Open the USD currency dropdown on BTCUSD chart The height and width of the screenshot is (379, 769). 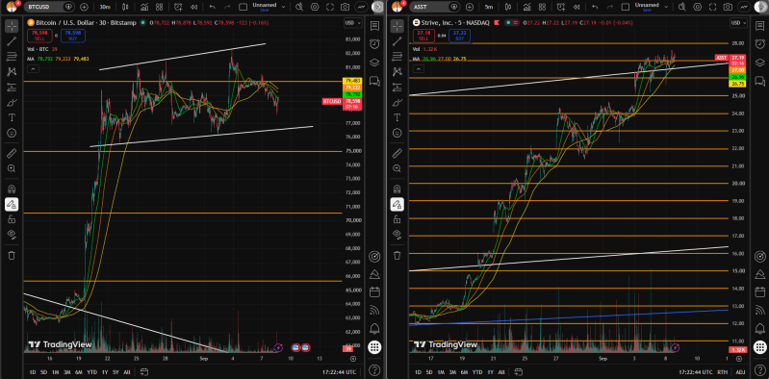[352, 23]
